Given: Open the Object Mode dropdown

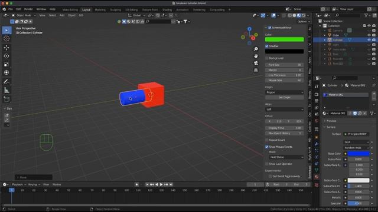Looking at the screenshot, I should (24, 15).
